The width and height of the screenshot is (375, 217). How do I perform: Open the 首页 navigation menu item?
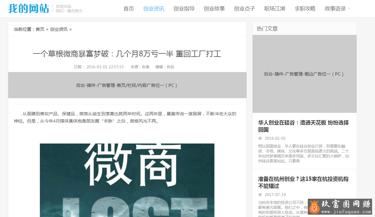coord(129,9)
